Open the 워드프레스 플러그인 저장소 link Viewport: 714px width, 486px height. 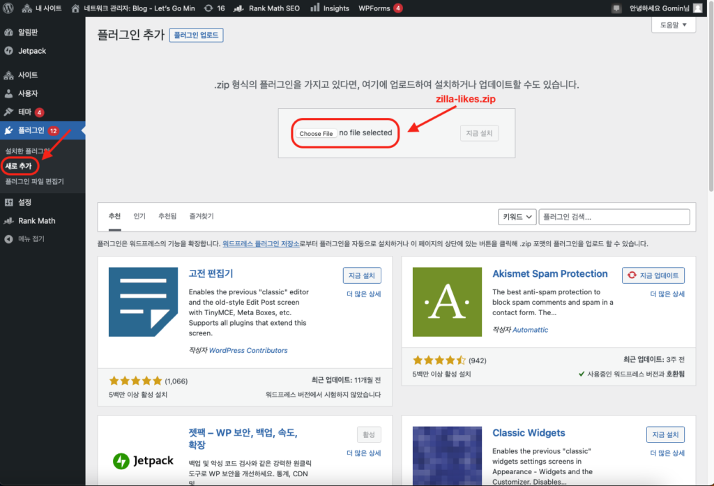pos(261,243)
